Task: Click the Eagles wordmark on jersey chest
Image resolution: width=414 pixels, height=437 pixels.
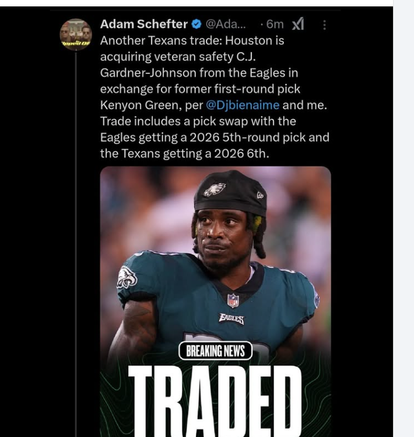Action: [x=231, y=319]
